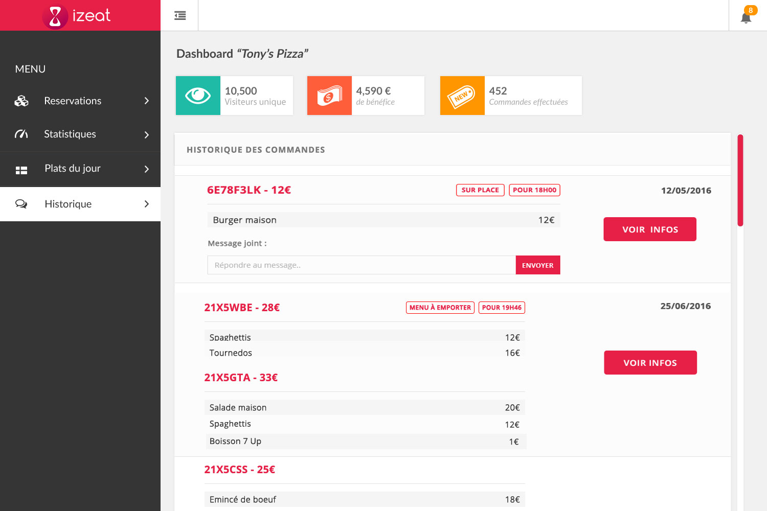767x511 pixels.
Task: Expand the Plats du jour chevron
Action: (x=147, y=169)
